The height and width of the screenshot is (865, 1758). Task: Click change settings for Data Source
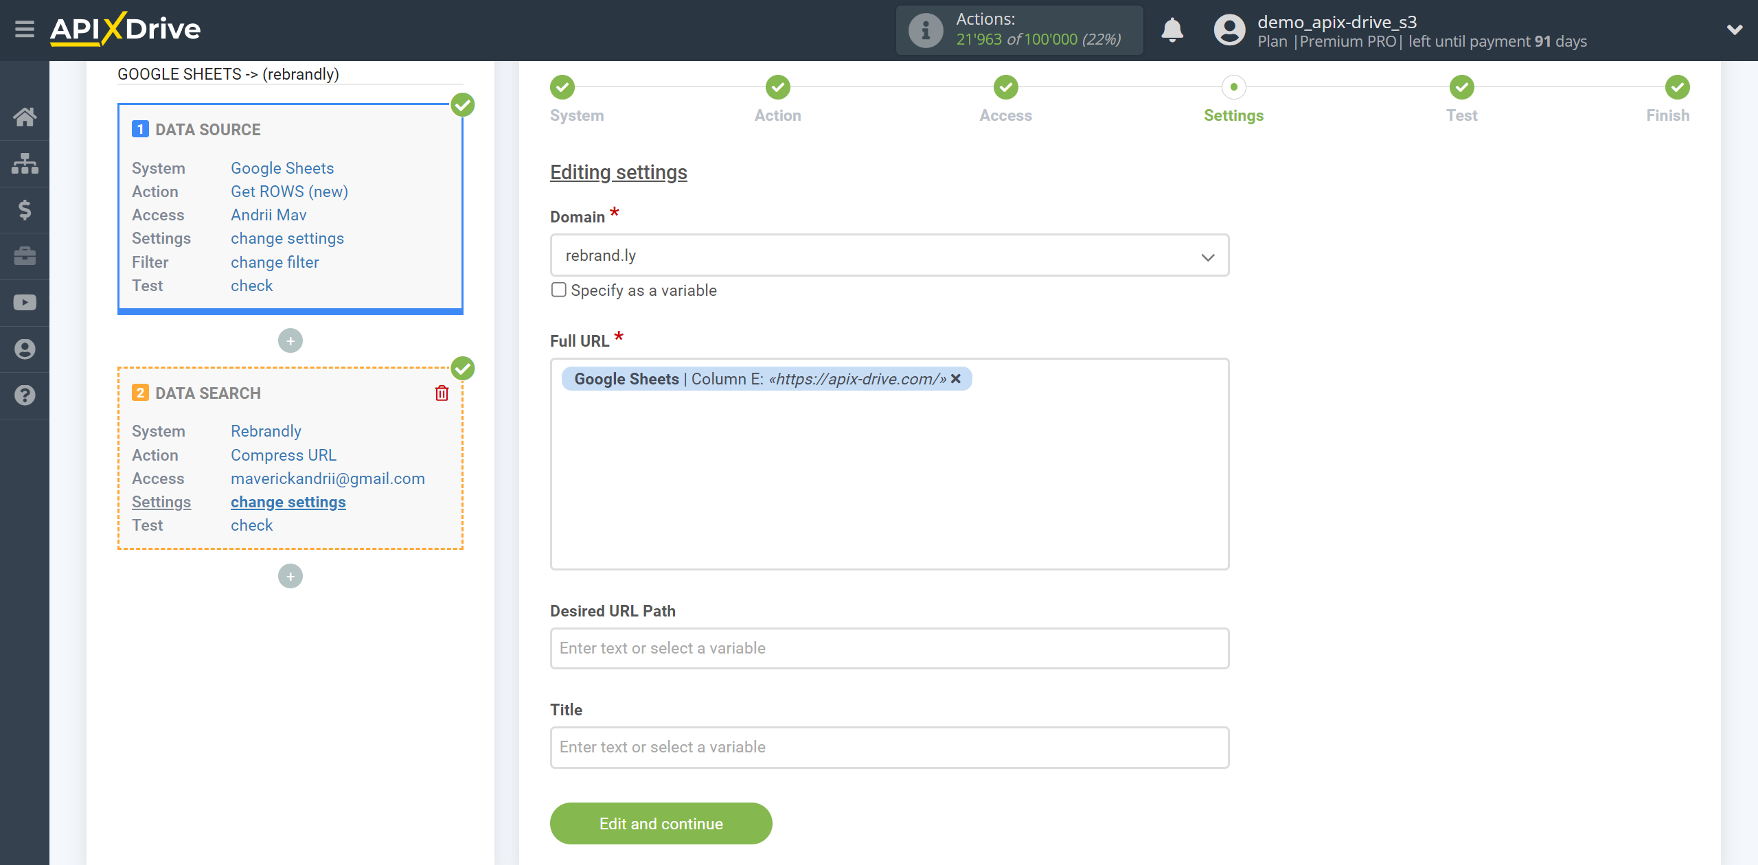point(287,238)
